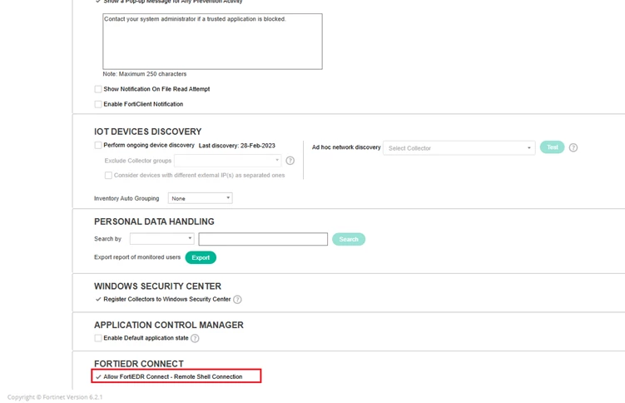This screenshot has height=403, width=625.
Task: Click the PERSONAL DATA HANDLING heading
Action: 154,221
